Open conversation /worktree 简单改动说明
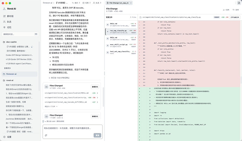Viewport: 242px width, 141px height. point(19,119)
